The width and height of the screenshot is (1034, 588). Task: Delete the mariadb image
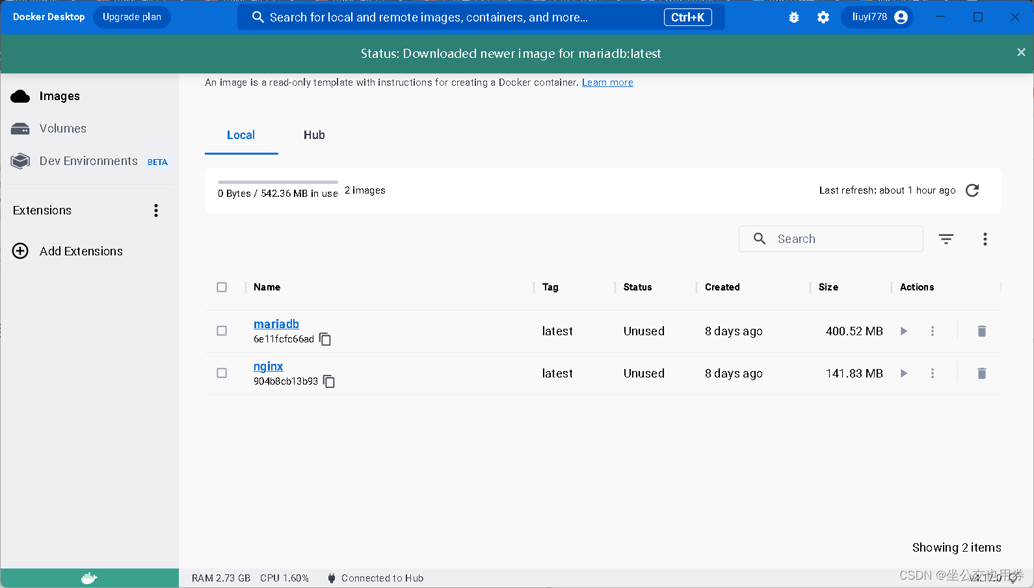[981, 331]
